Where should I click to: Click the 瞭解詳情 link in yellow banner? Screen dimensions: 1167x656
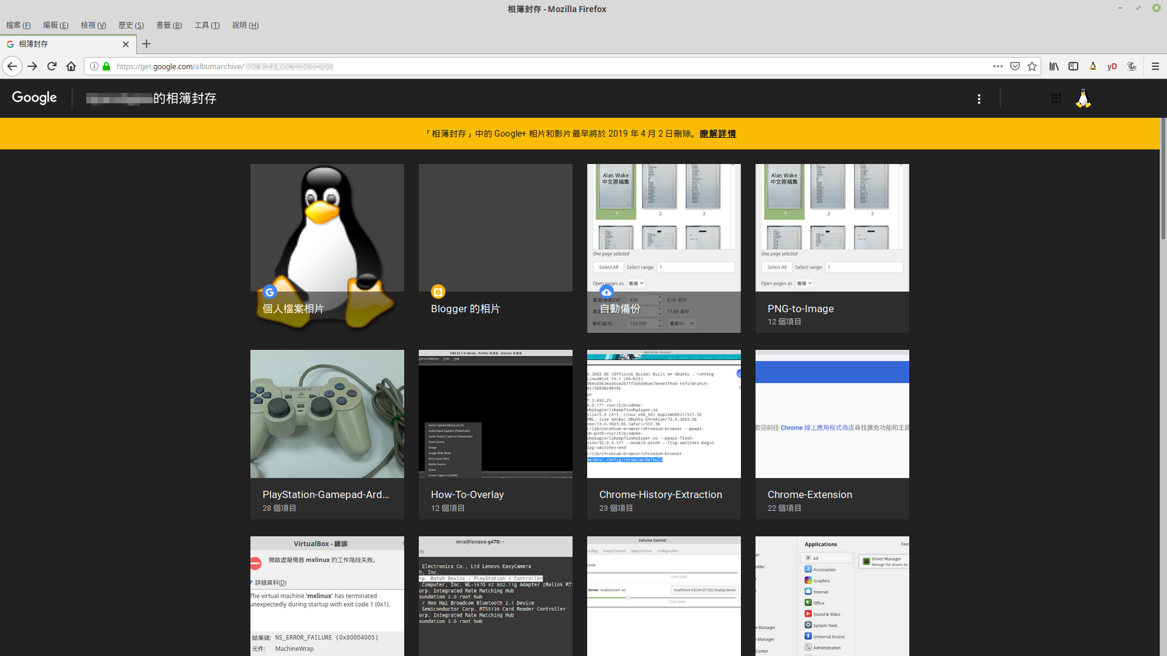718,134
